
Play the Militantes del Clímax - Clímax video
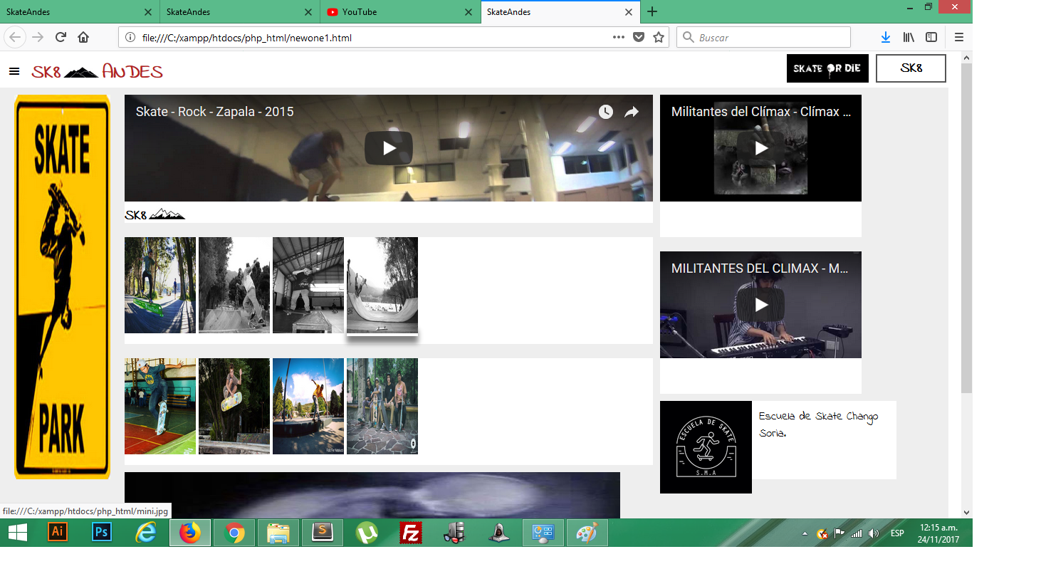tap(761, 148)
